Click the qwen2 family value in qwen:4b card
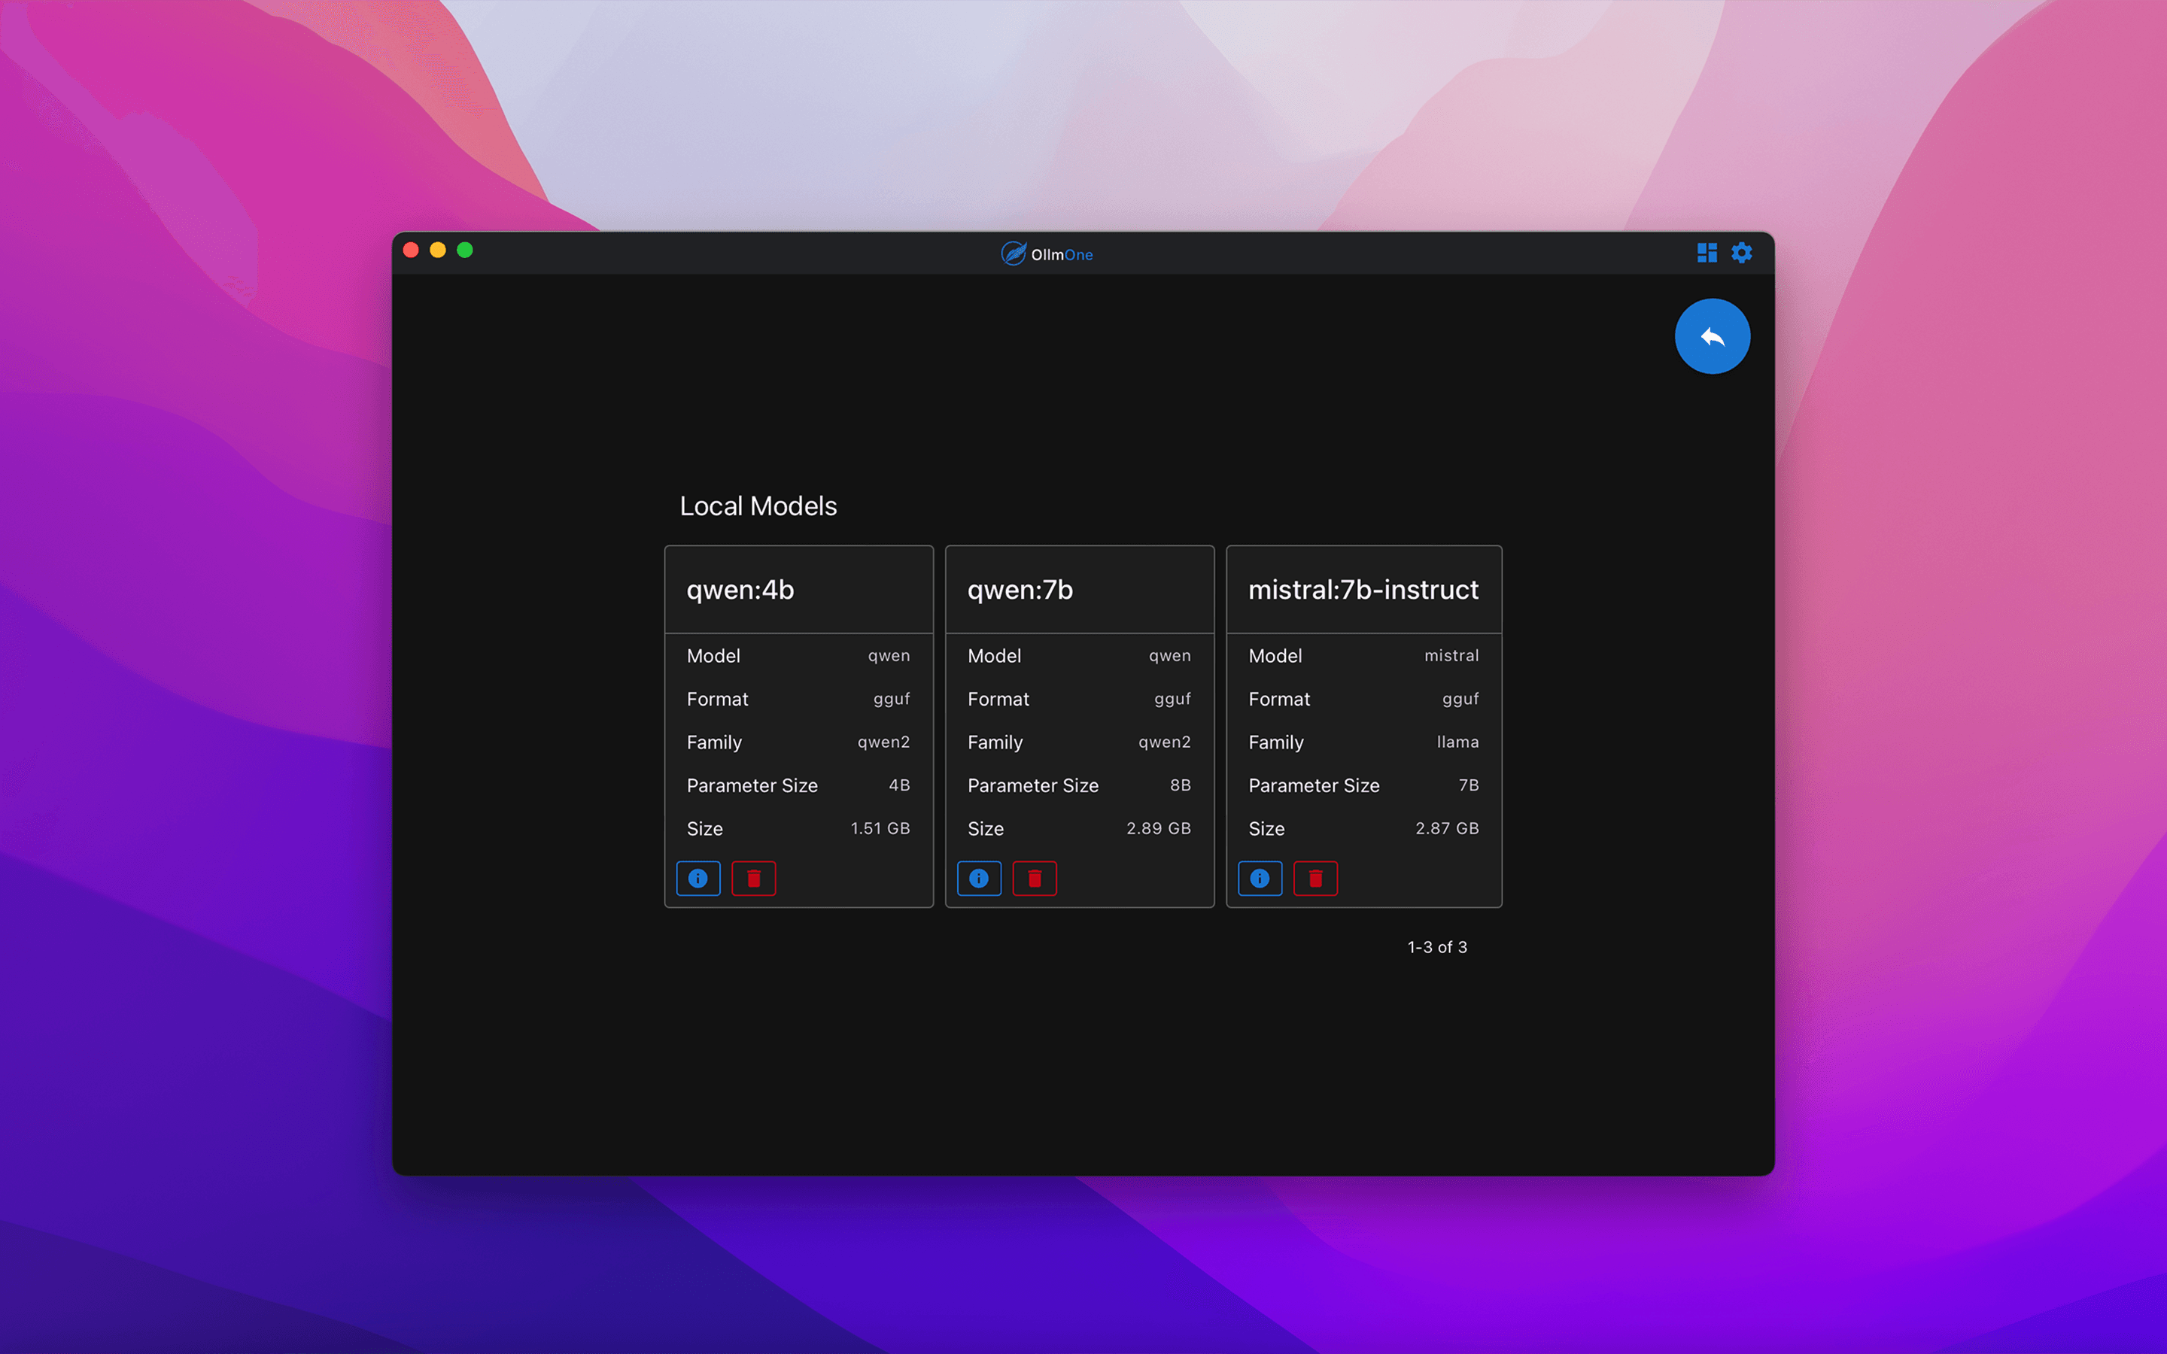The width and height of the screenshot is (2167, 1354). pyautogui.click(x=884, y=742)
